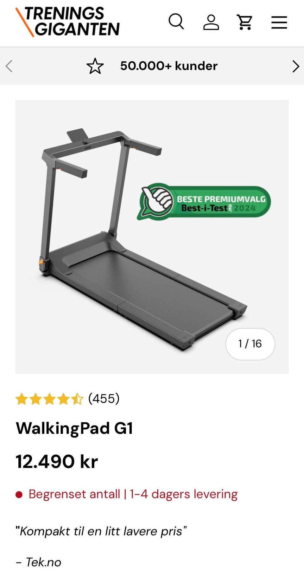This screenshot has height=572, width=304.
Task: Show previous announcement with left chevron
Action: click(x=9, y=66)
